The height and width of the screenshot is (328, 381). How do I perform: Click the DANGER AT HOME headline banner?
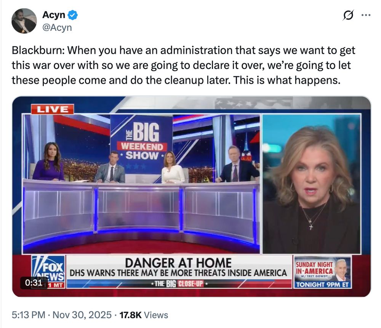(x=179, y=267)
